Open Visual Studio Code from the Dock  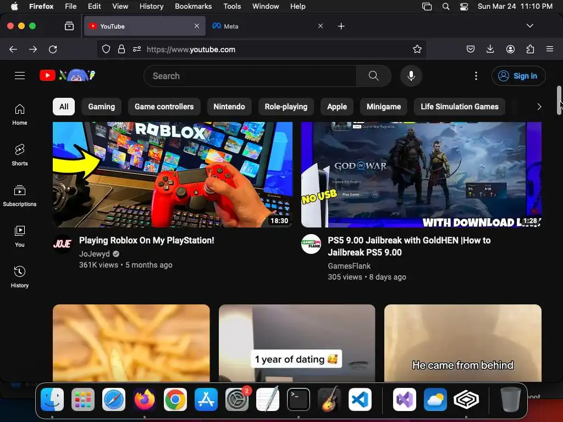[x=360, y=399]
